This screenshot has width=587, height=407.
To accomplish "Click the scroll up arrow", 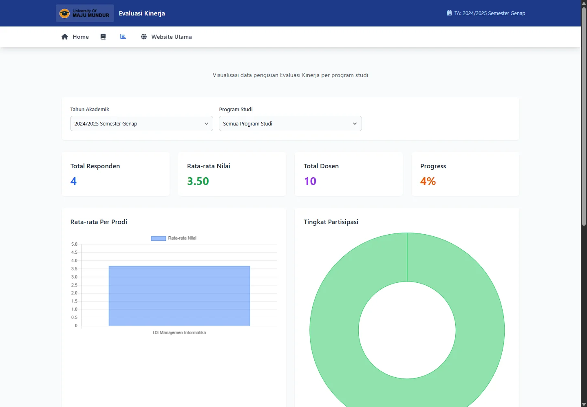I will (584, 3).
